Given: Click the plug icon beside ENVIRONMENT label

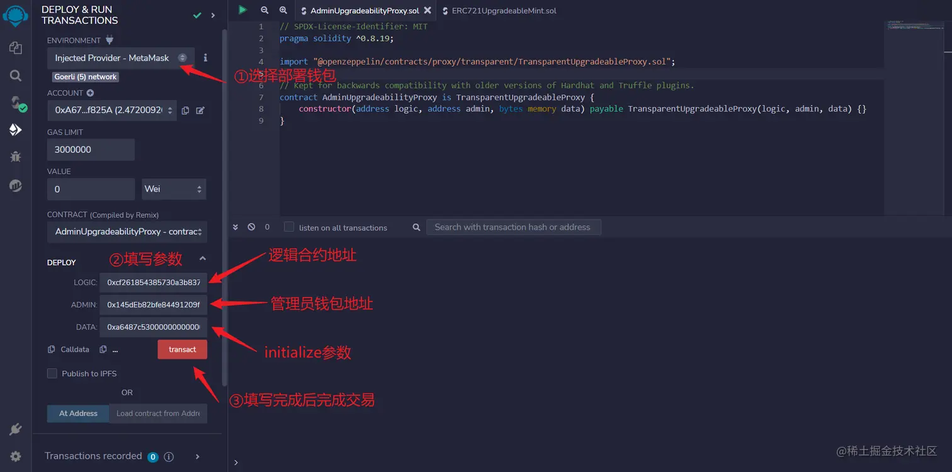Looking at the screenshot, I should point(110,40).
